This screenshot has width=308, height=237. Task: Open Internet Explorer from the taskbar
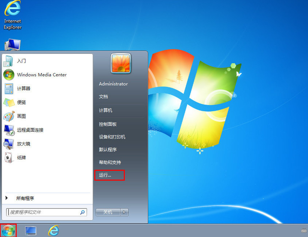click(x=53, y=230)
